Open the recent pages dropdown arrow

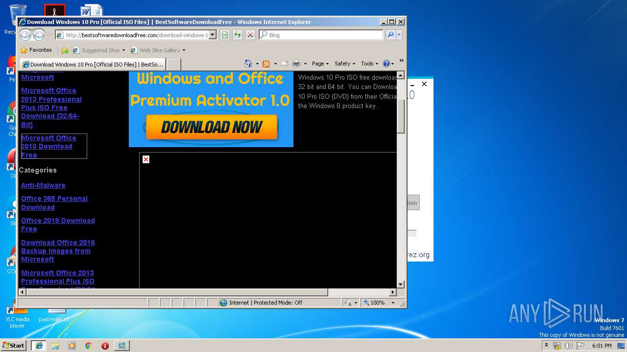49,35
